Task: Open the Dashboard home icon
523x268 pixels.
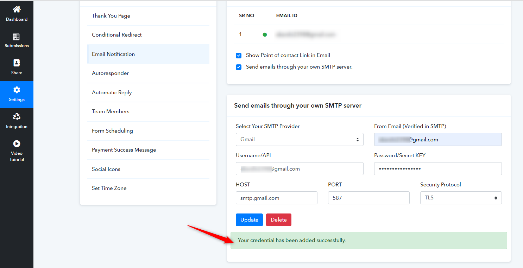Action: [x=17, y=9]
